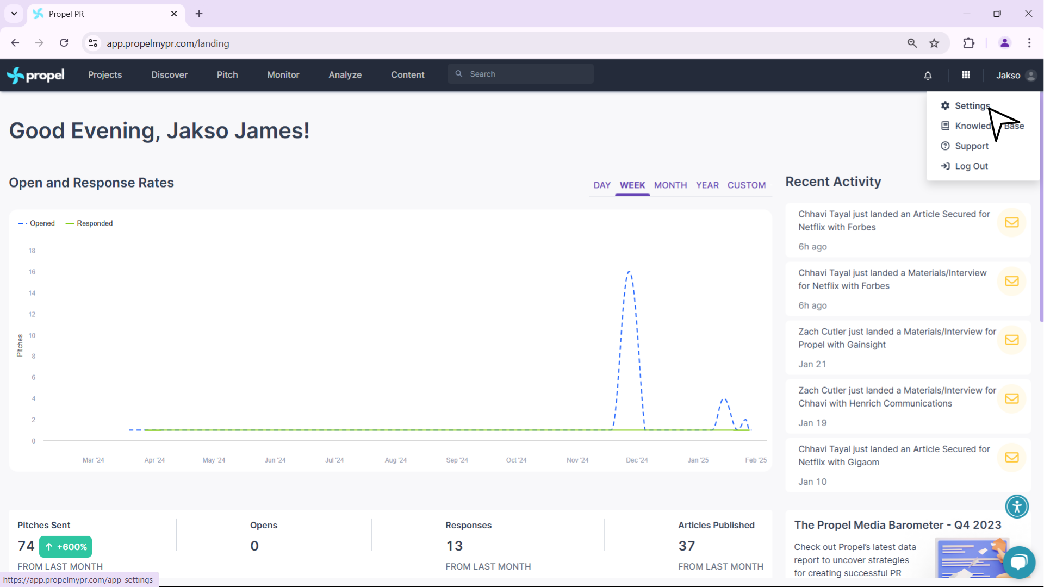The height and width of the screenshot is (587, 1044).
Task: Click The Propel Media Barometer Q4 2023 title
Action: (x=897, y=525)
